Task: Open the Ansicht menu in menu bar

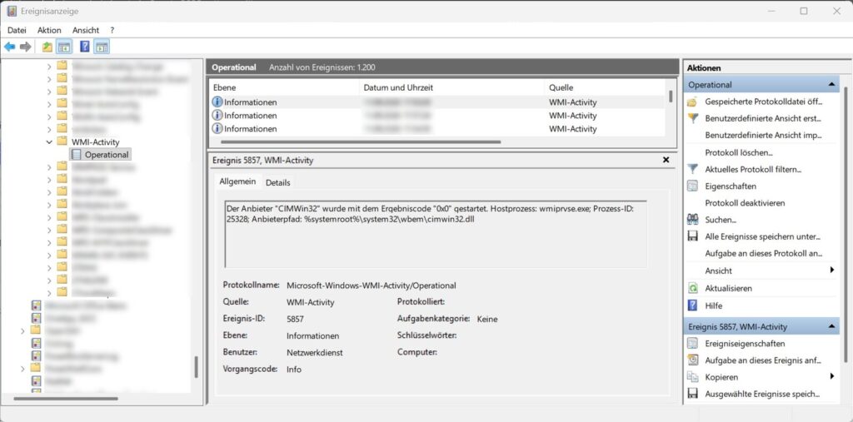Action: [86, 31]
